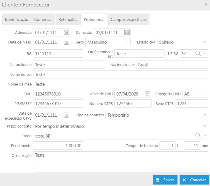Screen dimensions: 210x186
Task: Focus the Rendimento value field
Action: (x=58, y=145)
